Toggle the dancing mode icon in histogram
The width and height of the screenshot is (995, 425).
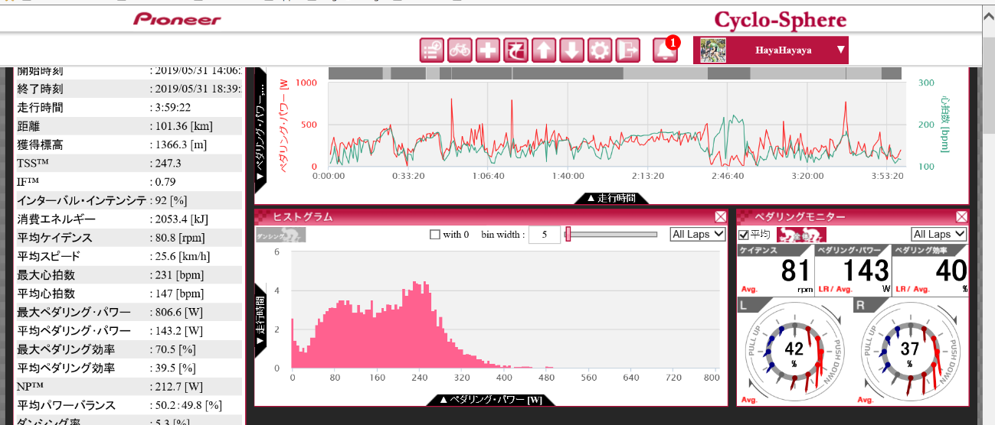point(280,235)
